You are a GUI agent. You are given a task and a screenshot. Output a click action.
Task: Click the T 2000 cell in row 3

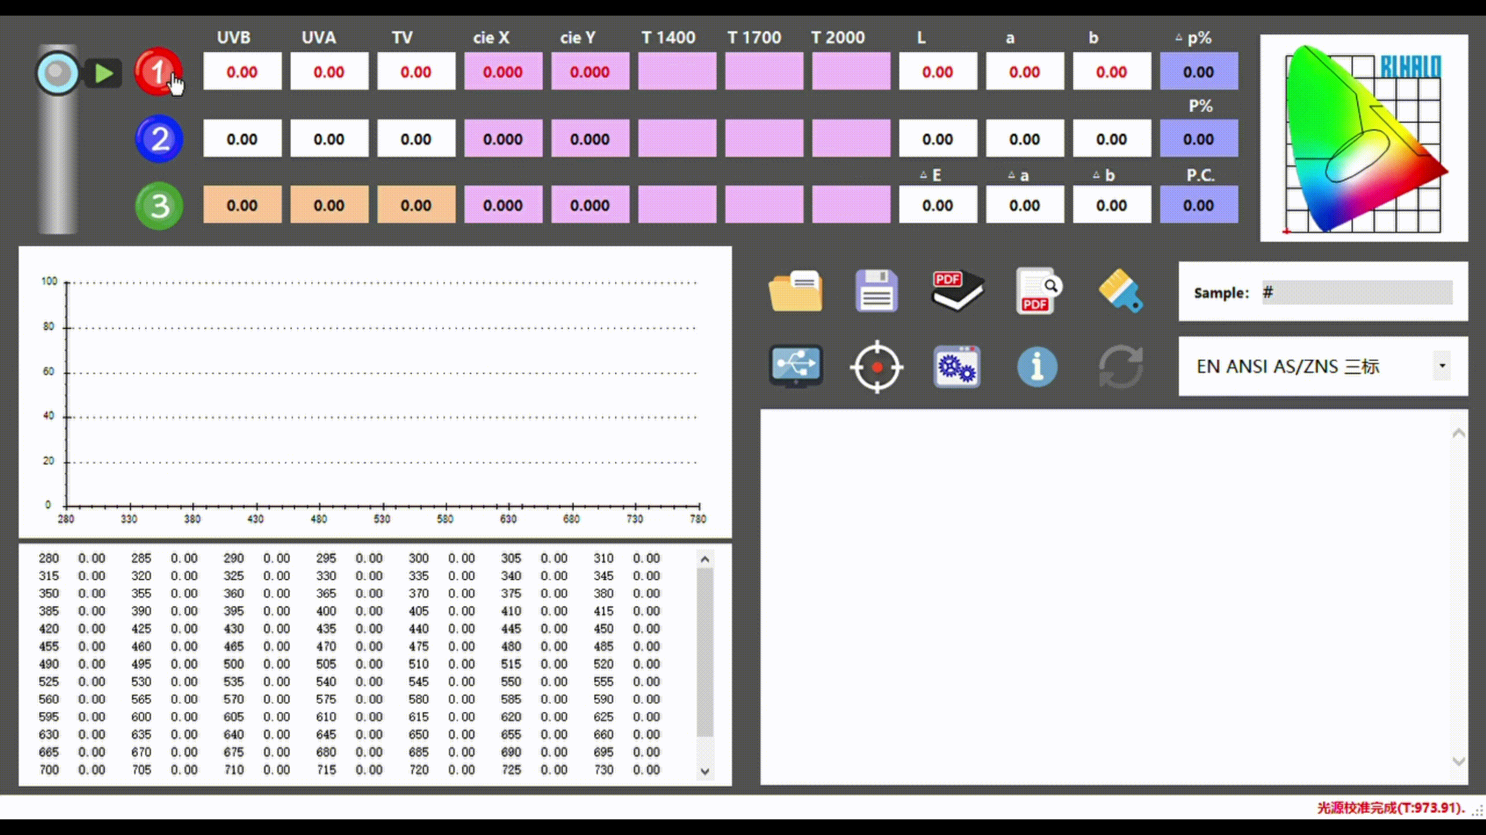pos(851,205)
